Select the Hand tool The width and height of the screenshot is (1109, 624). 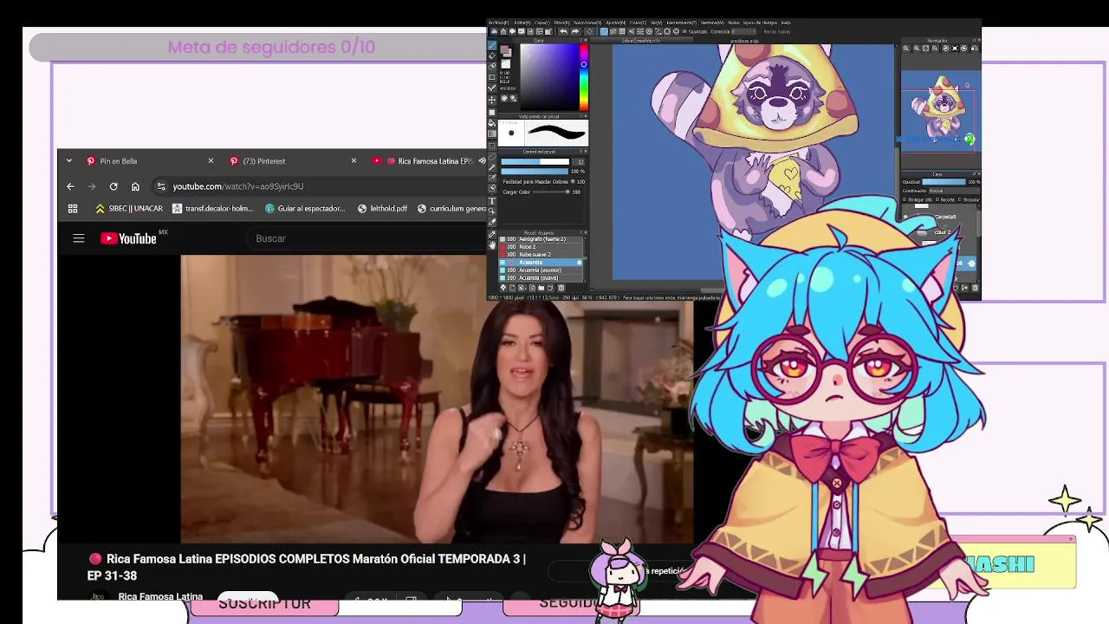[492, 245]
